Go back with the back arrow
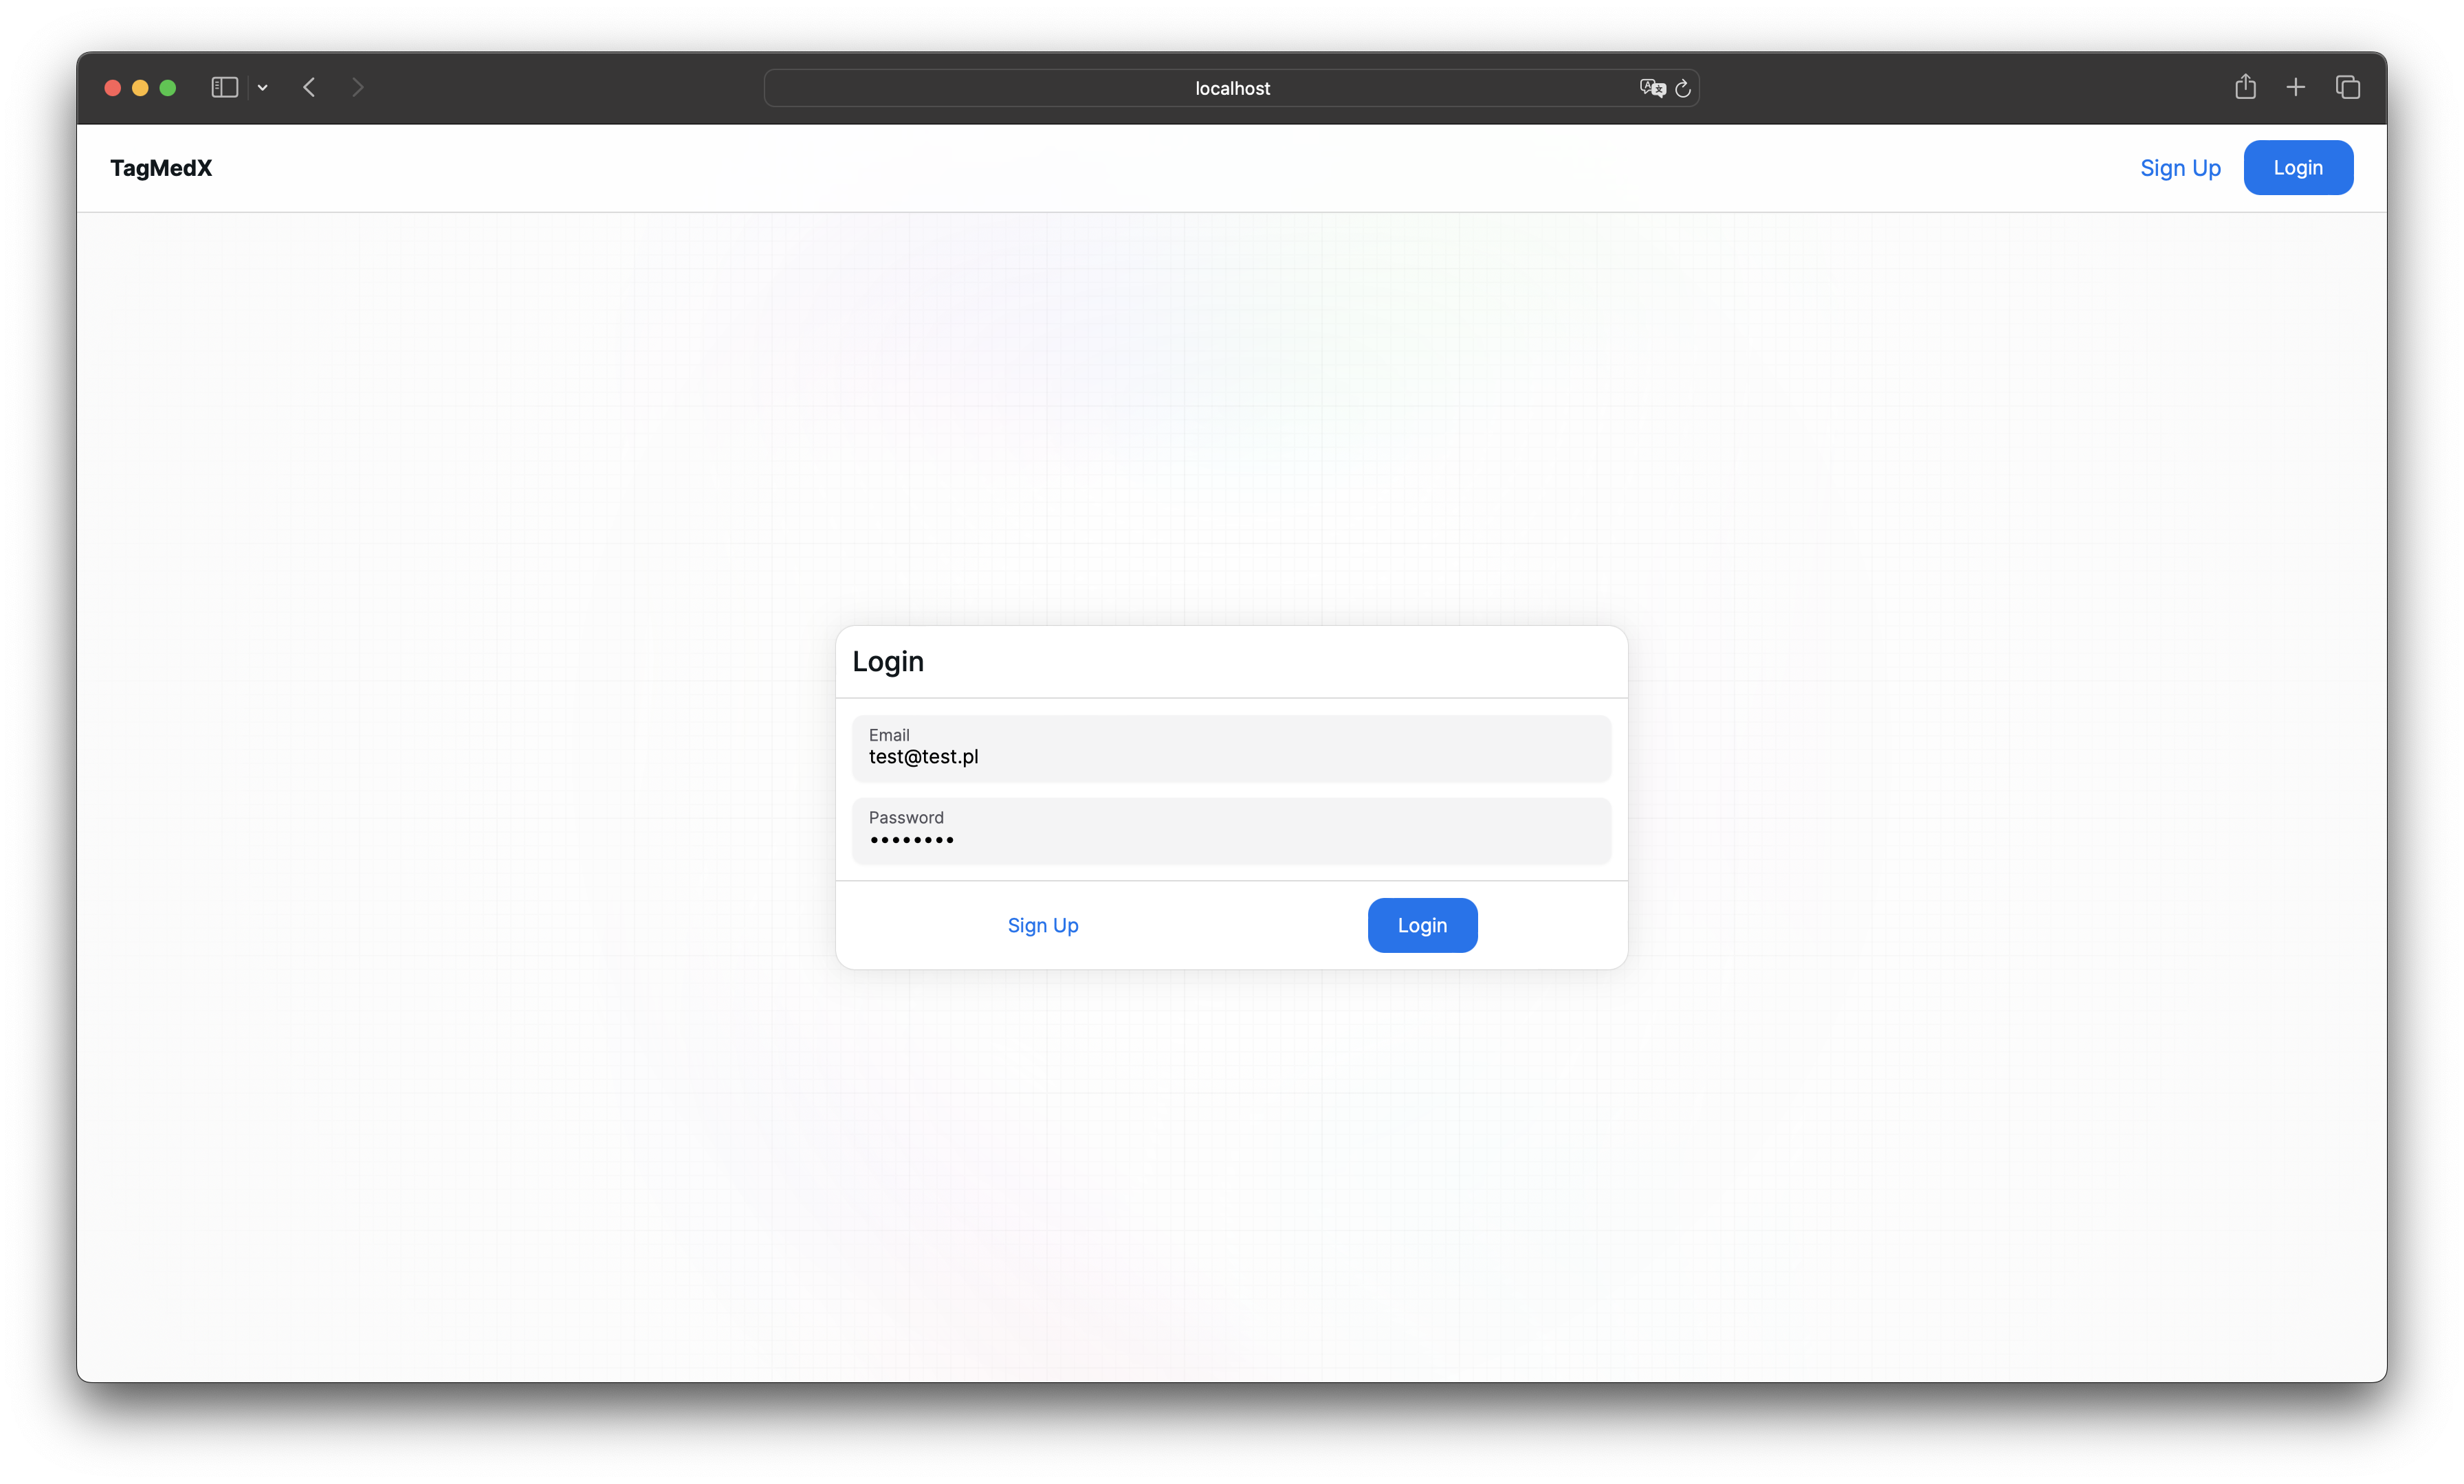2464x1484 pixels. (309, 88)
